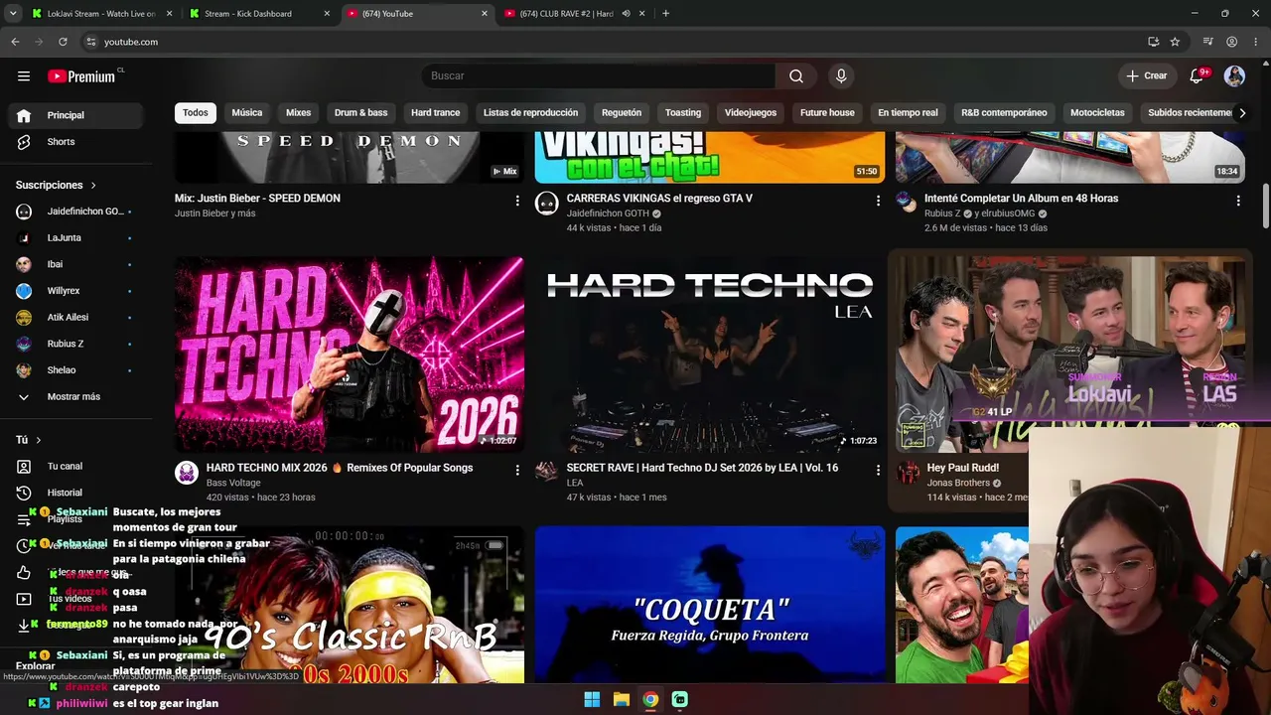The height and width of the screenshot is (715, 1271).
Task: Open options for HARD TECHNO MIX 2026
Action: (x=517, y=470)
